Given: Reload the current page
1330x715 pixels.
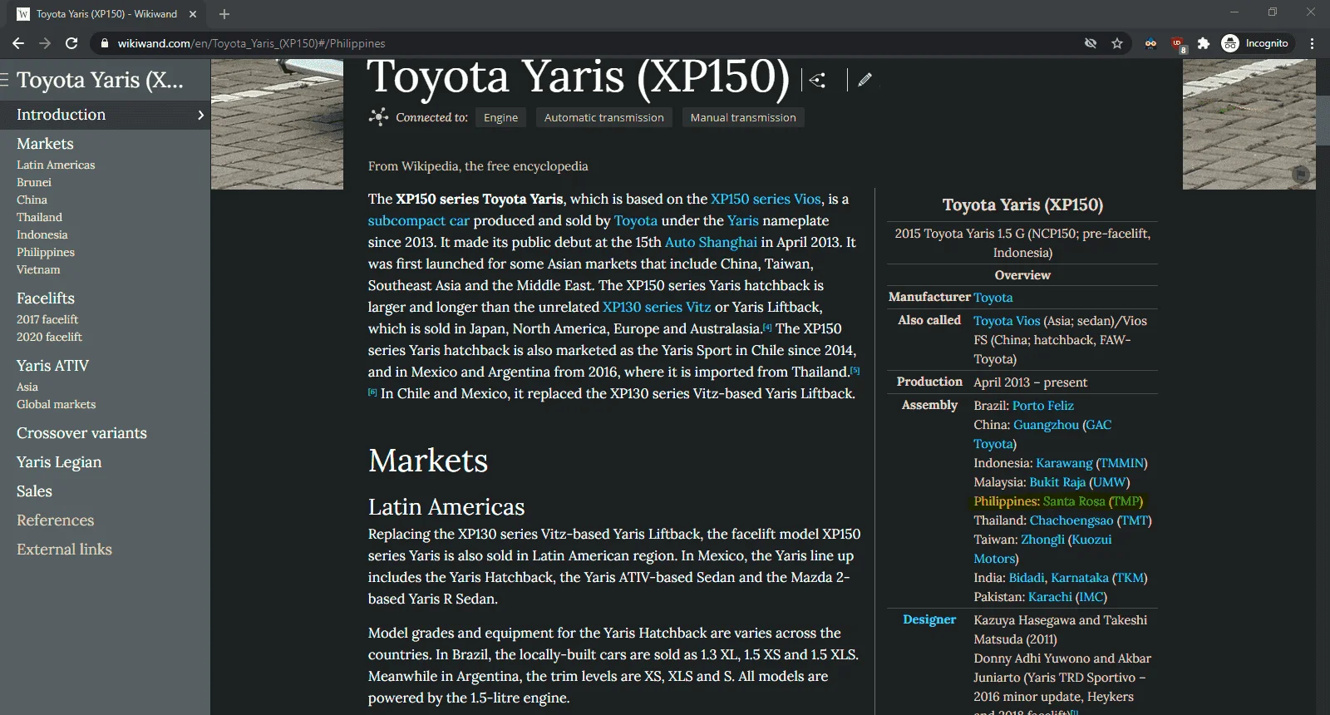Looking at the screenshot, I should [71, 43].
